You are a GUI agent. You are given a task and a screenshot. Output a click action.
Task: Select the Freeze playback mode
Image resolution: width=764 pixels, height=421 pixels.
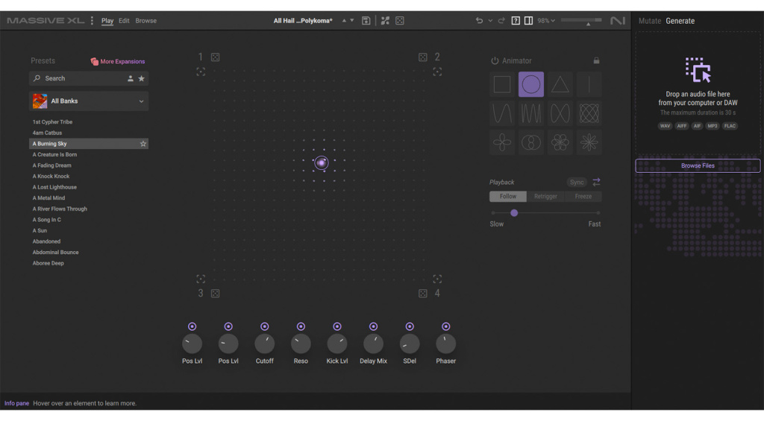coord(583,196)
